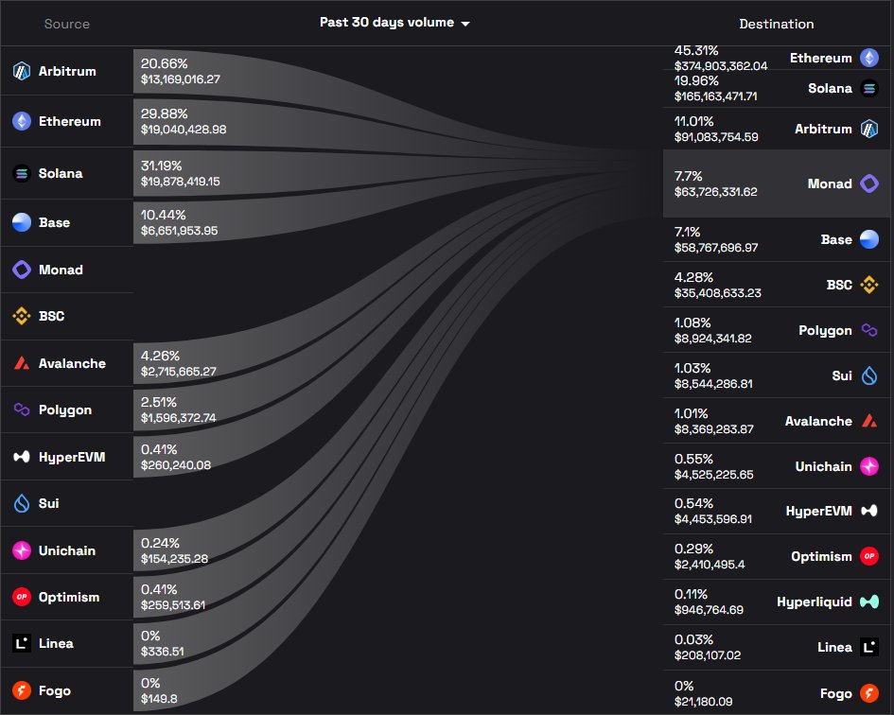894x715 pixels.
Task: Click the $63,726,331.62 Monad destination value
Action: [715, 192]
